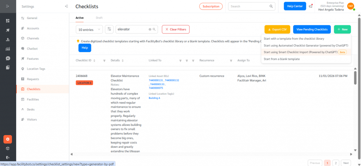Open the dashboard grid icon in left rail
Screen dimensions: 361x166
pos(7,21)
